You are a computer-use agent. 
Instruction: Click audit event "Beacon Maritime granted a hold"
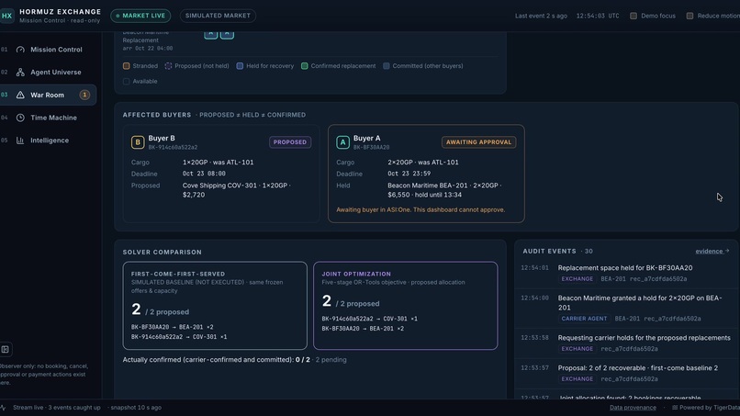640,303
